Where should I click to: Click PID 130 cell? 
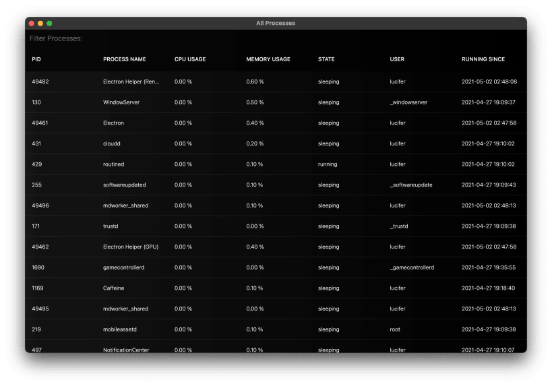36,102
